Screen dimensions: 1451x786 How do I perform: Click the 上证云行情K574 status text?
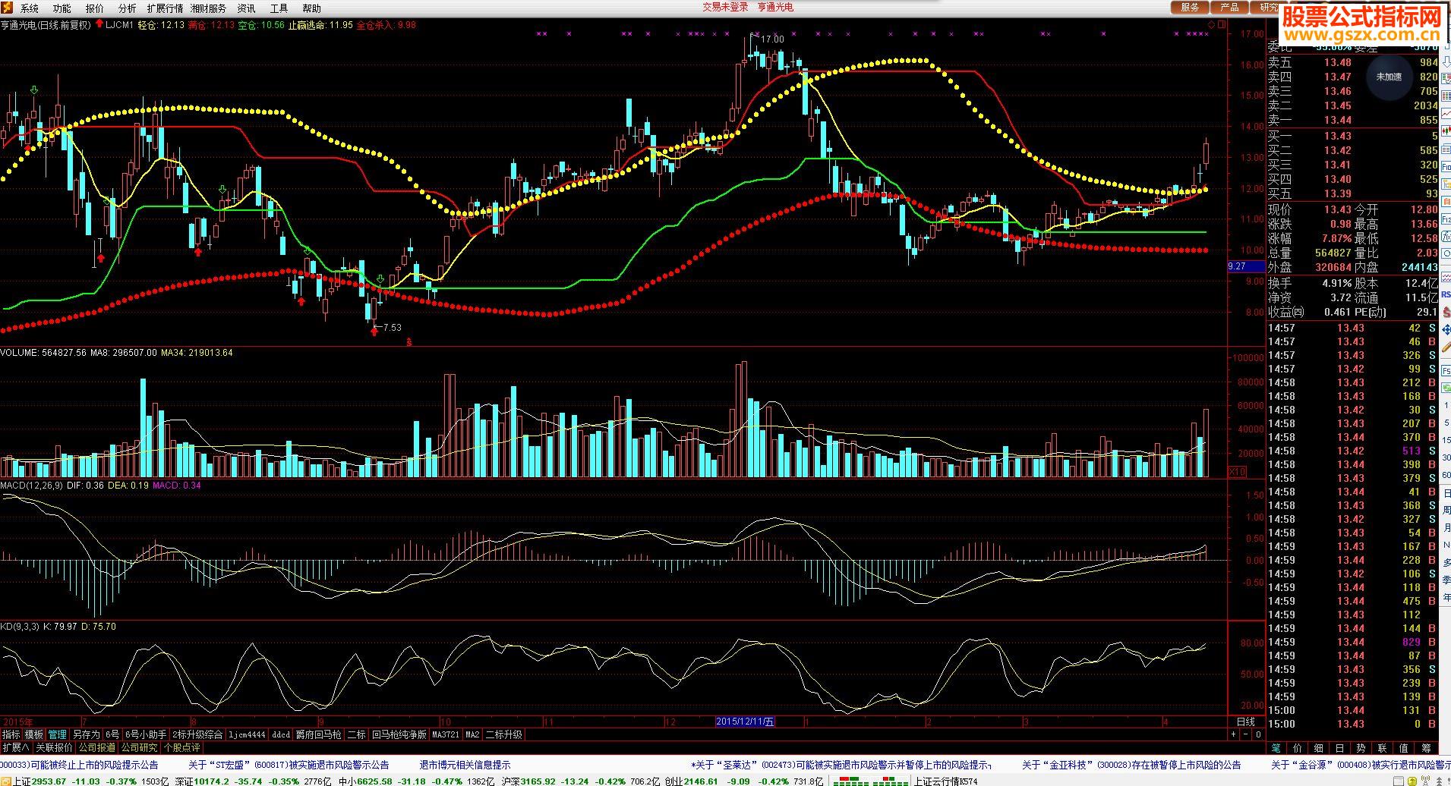[x=945, y=781]
